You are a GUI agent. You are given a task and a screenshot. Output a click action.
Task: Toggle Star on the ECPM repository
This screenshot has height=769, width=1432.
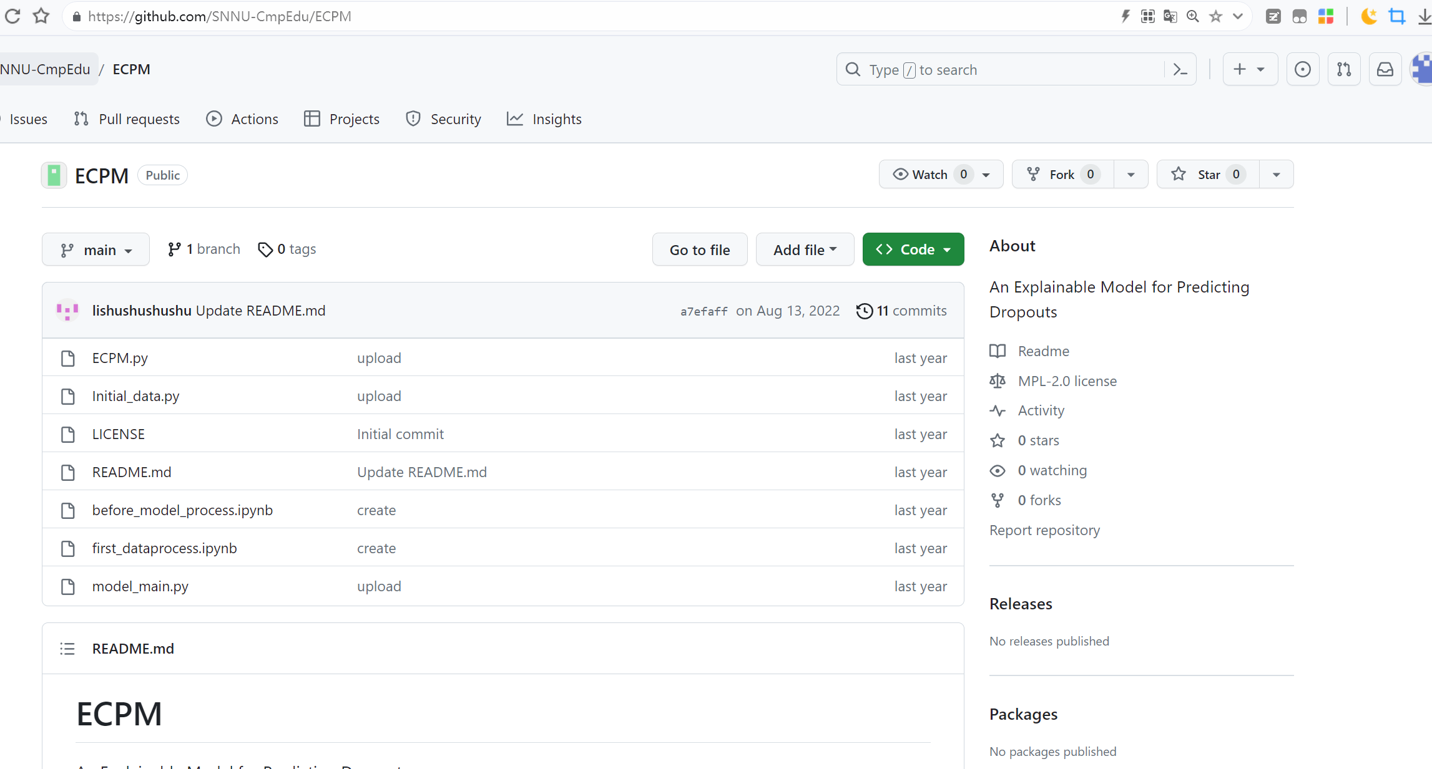[x=1207, y=175]
